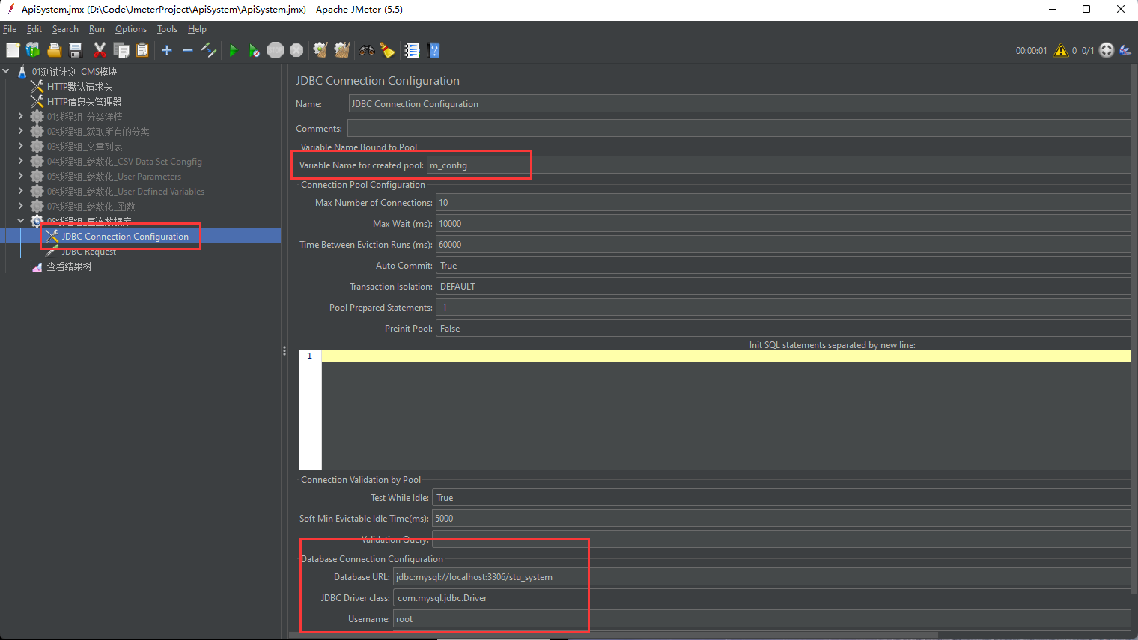Open the Help question mark icon
This screenshot has width=1138, height=640.
[x=433, y=50]
